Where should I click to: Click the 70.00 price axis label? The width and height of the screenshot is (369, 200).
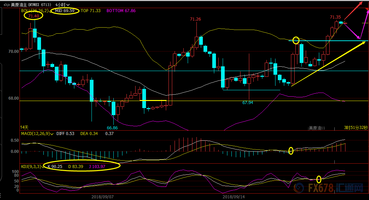14,52
